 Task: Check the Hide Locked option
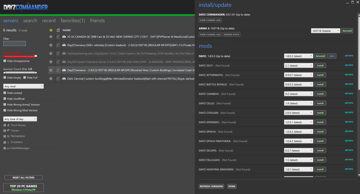(5, 93)
